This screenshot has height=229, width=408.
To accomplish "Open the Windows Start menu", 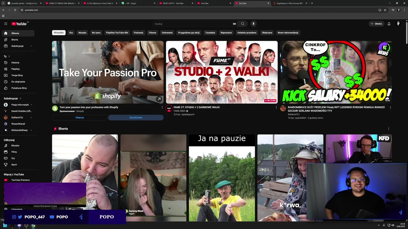I will (x=5, y=226).
